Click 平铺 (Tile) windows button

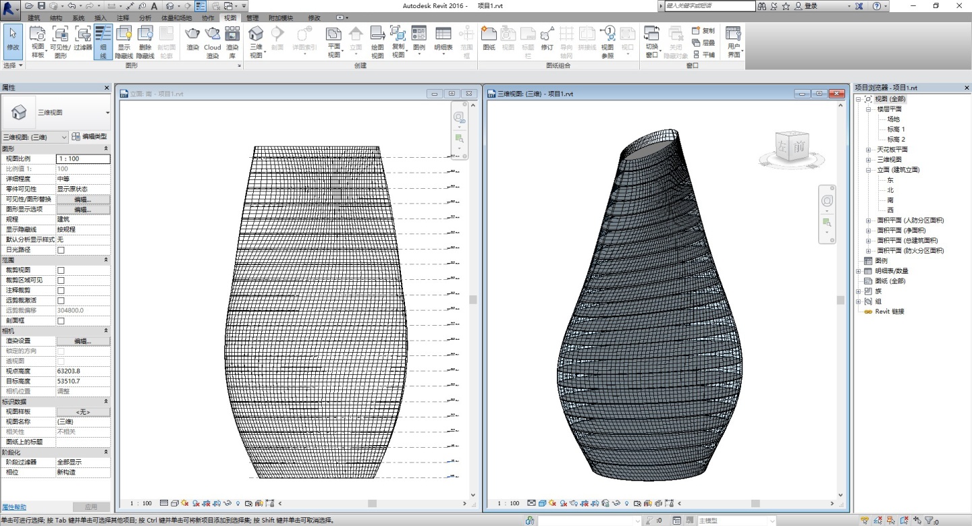[703, 55]
